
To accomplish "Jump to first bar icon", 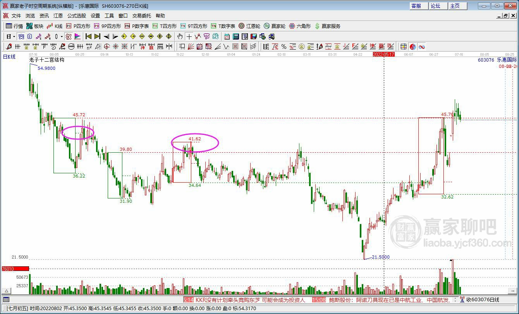I will pos(89,36).
